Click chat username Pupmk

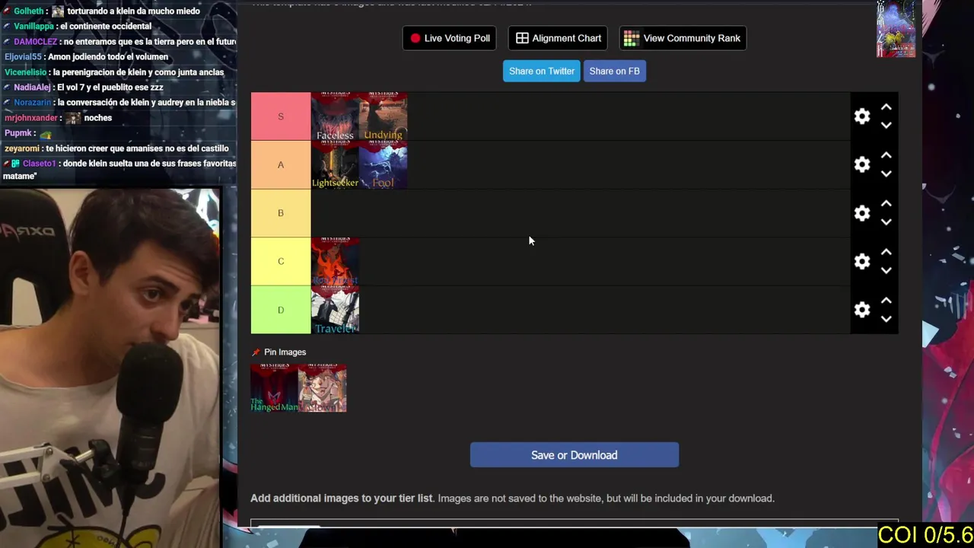tap(18, 133)
